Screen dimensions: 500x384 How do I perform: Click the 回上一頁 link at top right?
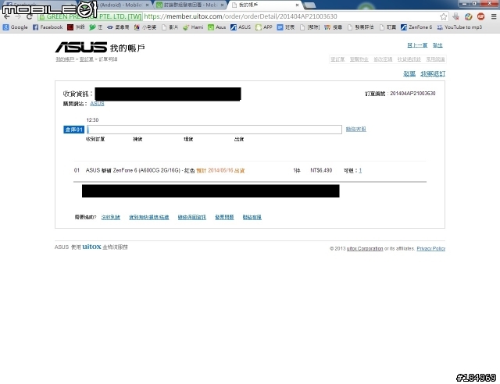[417, 45]
